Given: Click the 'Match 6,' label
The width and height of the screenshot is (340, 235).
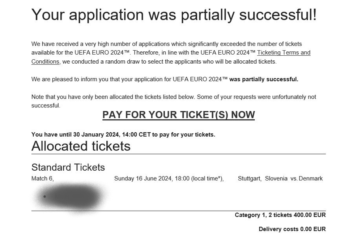Looking at the screenshot, I should 42,179.
